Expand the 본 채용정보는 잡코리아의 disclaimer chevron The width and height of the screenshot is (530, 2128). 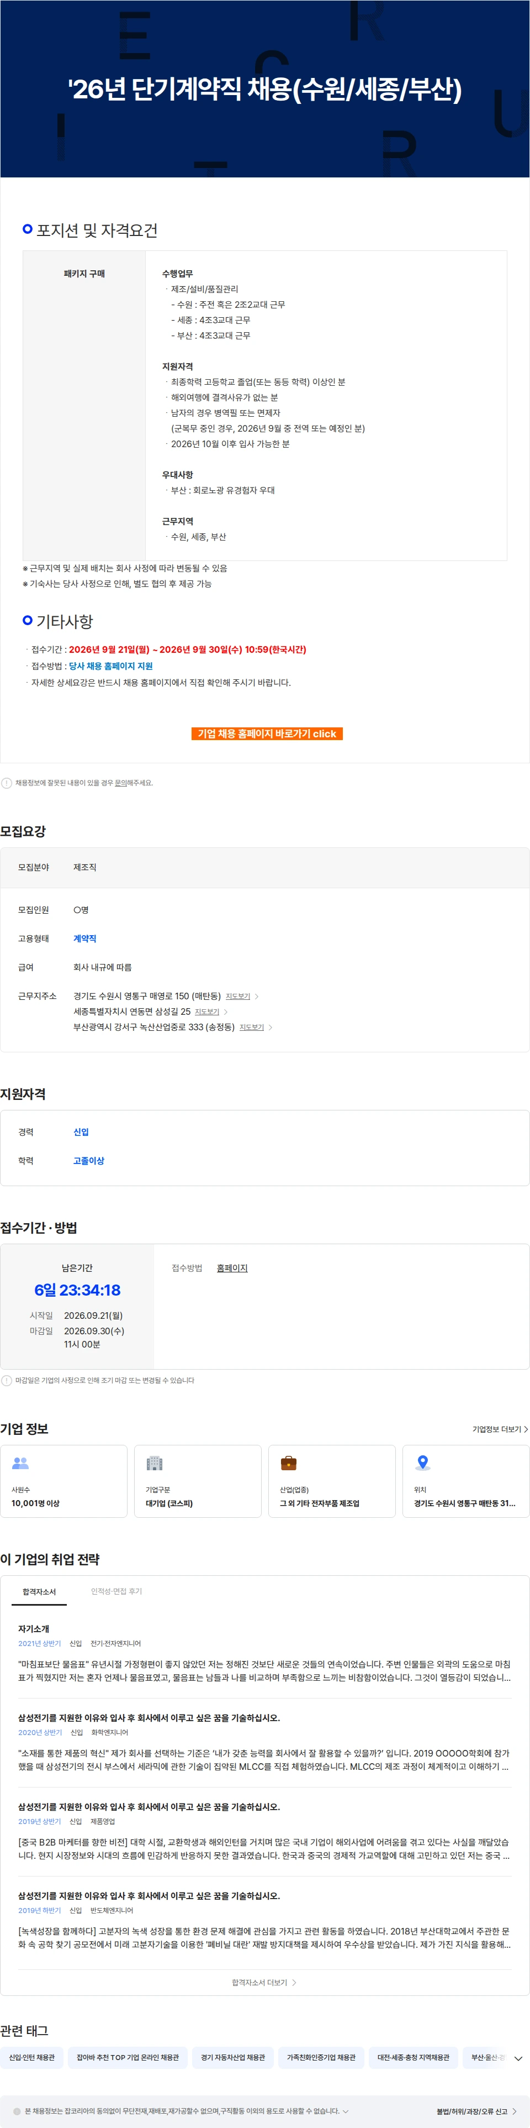(346, 2111)
